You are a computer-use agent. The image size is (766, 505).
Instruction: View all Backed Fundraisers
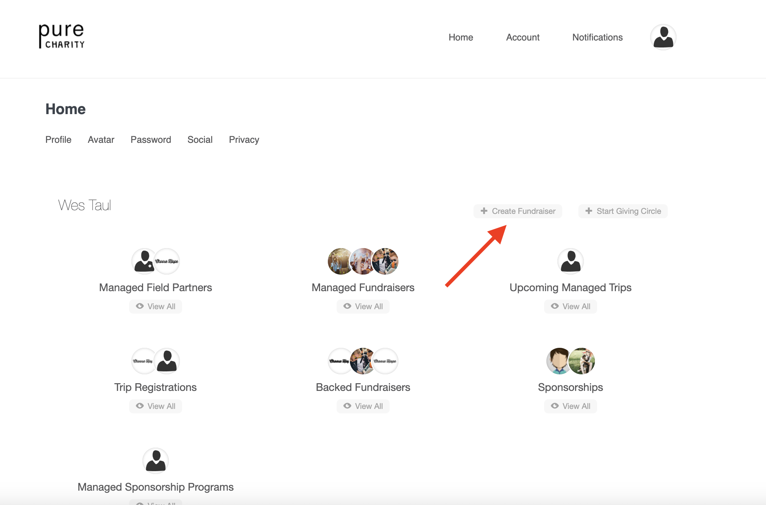363,406
